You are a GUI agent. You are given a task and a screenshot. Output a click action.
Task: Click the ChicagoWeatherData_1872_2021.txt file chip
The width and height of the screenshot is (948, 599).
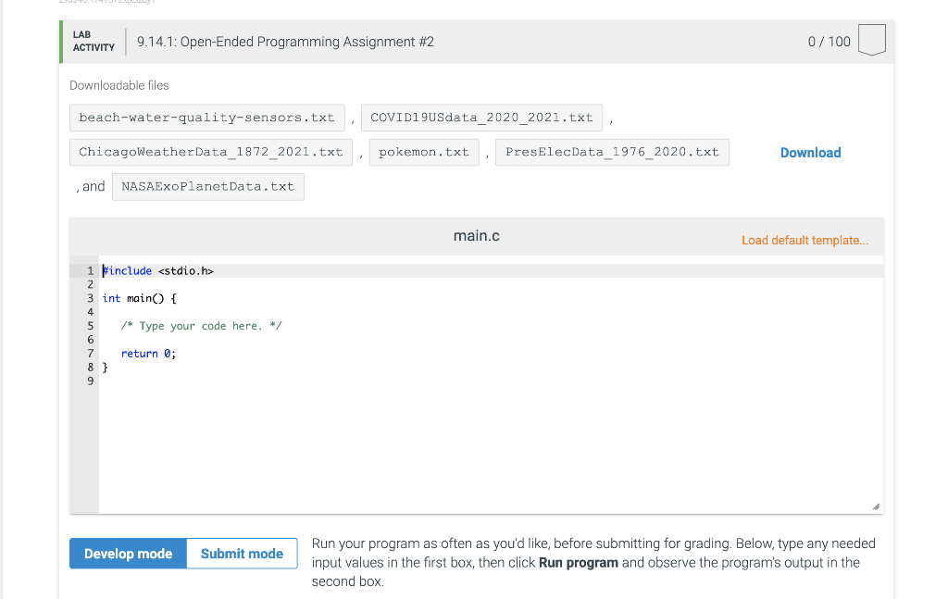(x=210, y=151)
